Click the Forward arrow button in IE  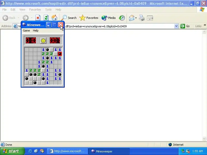click(x=26, y=18)
